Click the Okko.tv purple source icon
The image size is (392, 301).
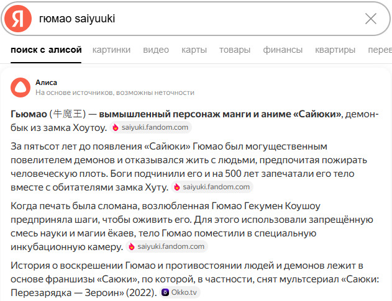tap(165, 292)
